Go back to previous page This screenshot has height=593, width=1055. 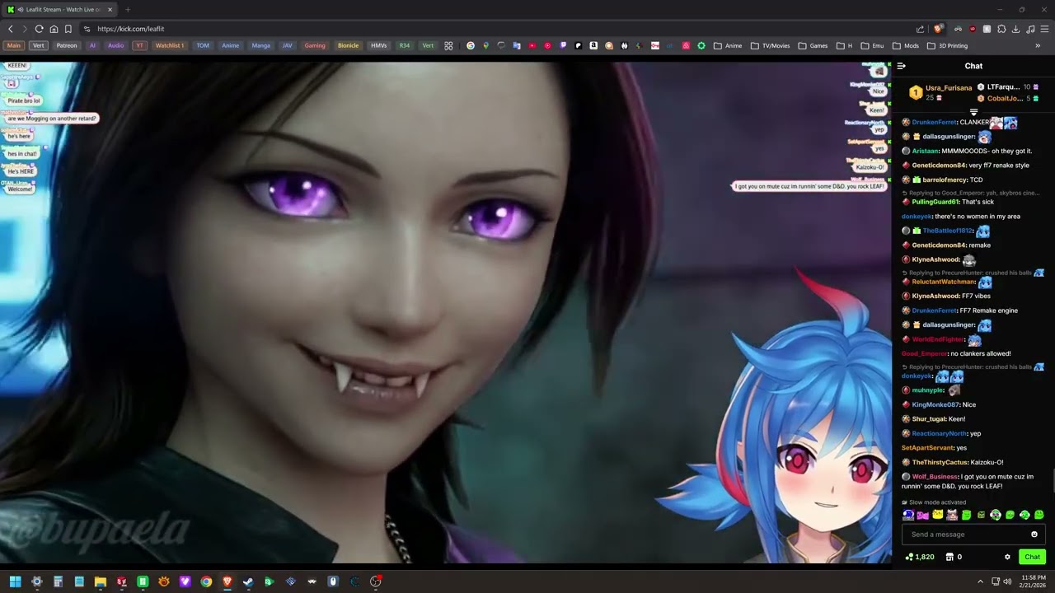point(11,29)
